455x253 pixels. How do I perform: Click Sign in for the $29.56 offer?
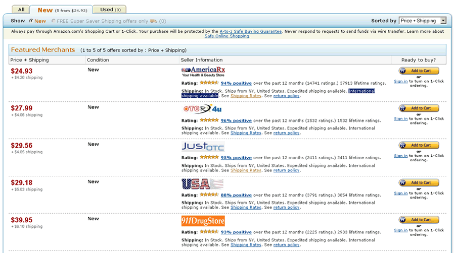[x=401, y=156]
